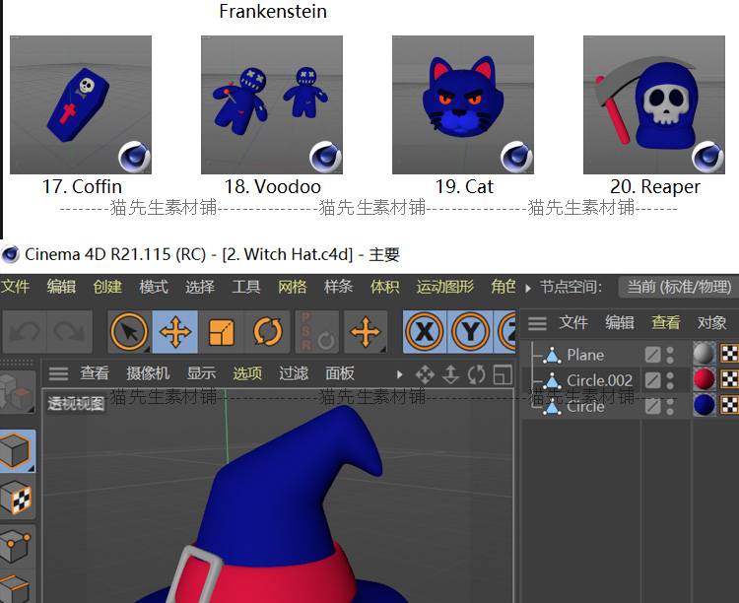
Task: Open viewport 查看 menu
Action: (95, 373)
